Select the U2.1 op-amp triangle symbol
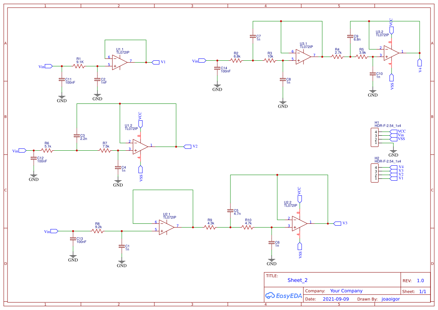The width and height of the screenshot is (438, 310). 167,227
